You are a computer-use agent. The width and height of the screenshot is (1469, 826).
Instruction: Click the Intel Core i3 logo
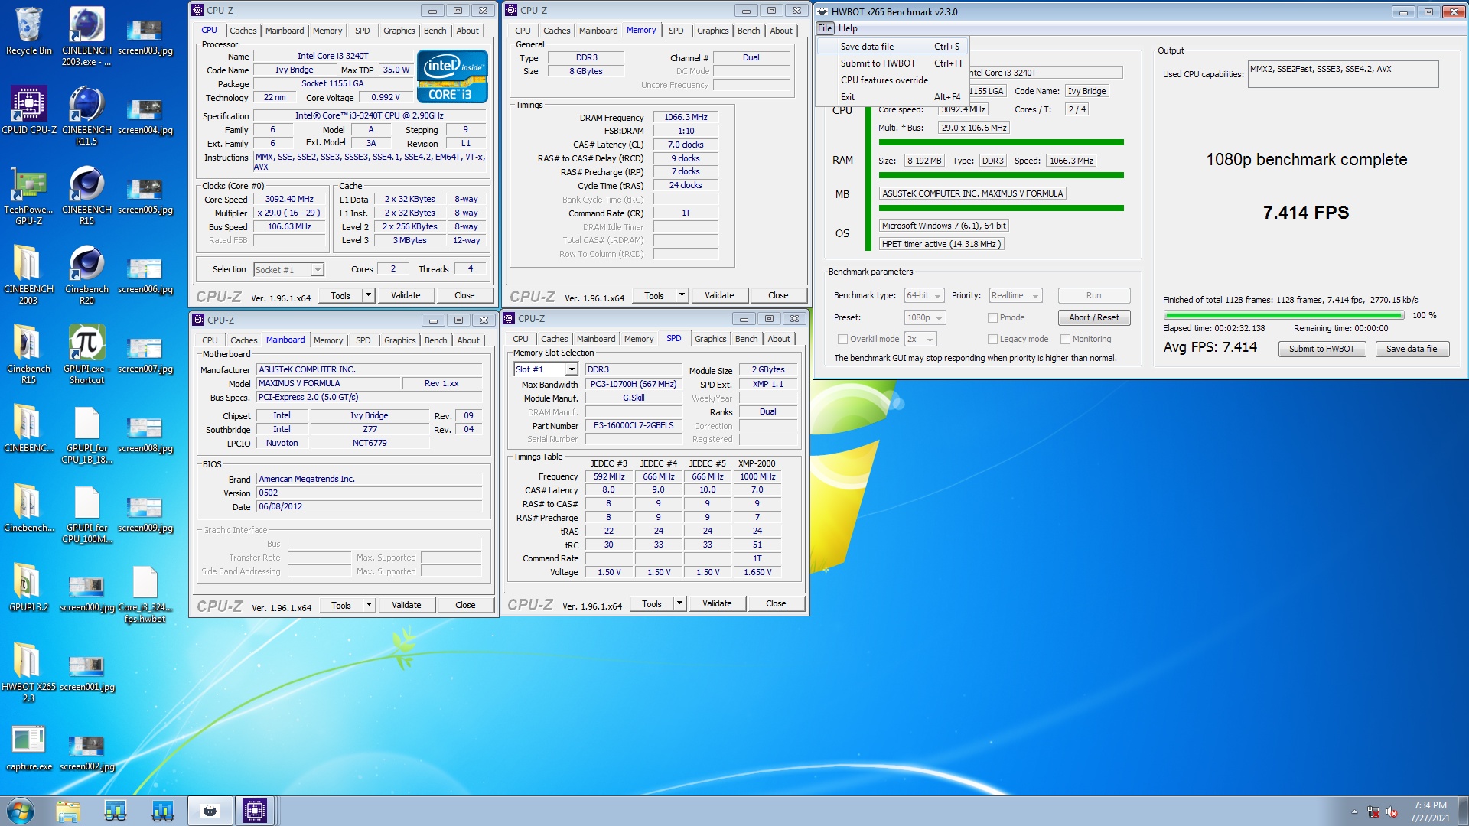pyautogui.click(x=452, y=76)
